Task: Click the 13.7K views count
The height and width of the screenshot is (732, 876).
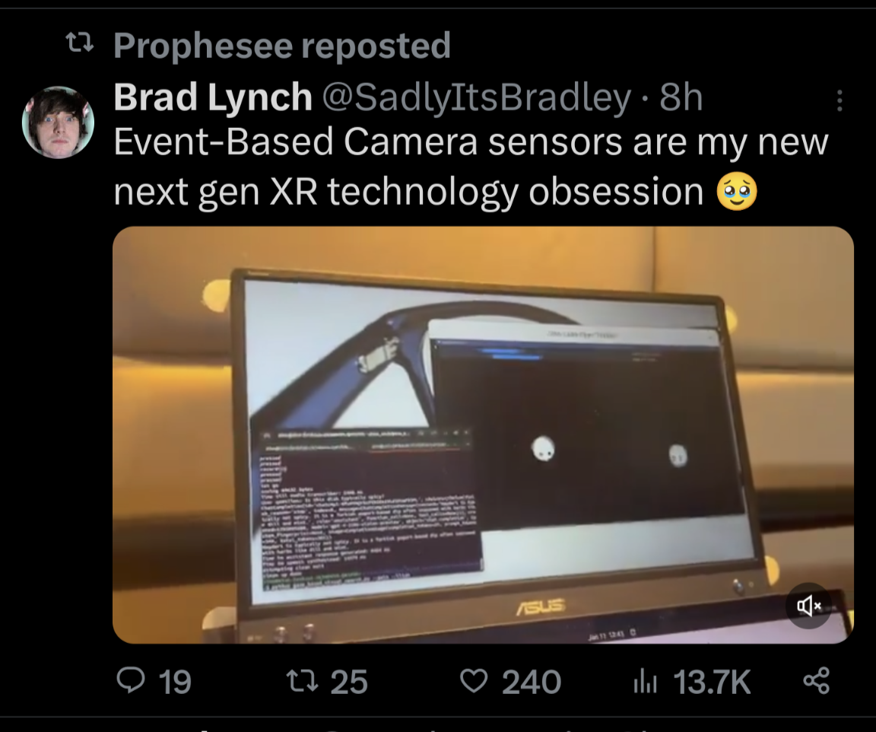Action: pos(712,682)
